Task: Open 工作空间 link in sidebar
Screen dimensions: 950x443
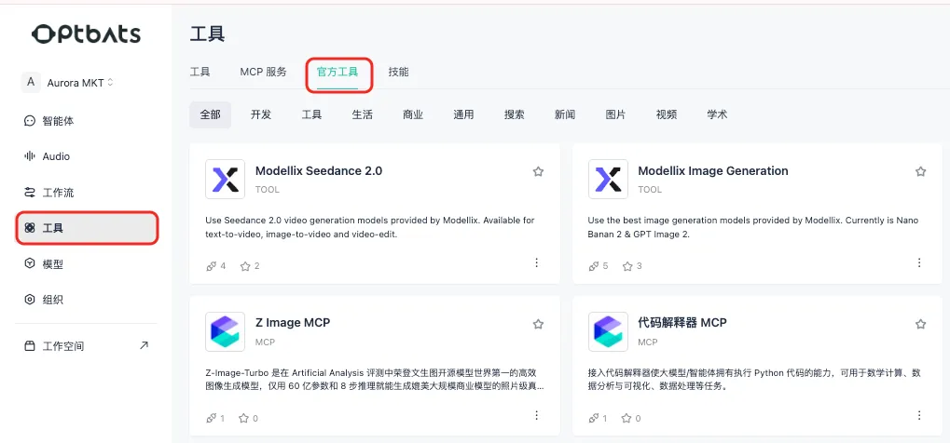Action: [x=86, y=346]
